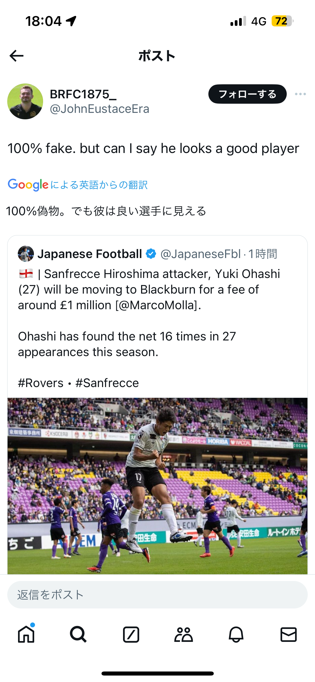
Task: Go to the Home tab
Action: 26,635
